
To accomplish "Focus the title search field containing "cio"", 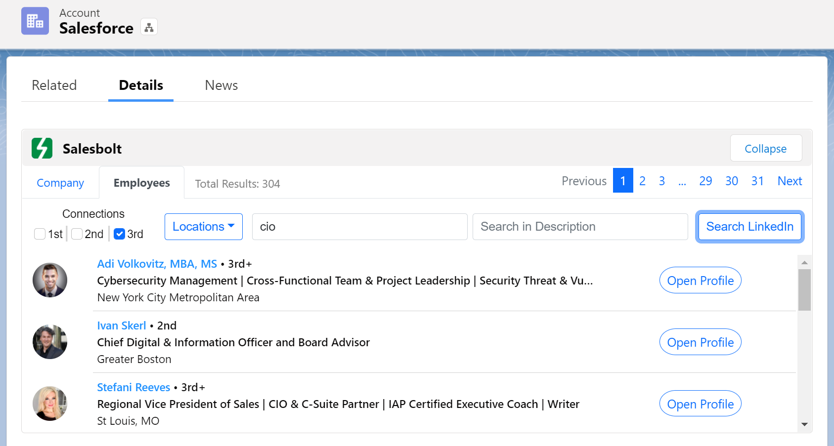I will click(360, 227).
